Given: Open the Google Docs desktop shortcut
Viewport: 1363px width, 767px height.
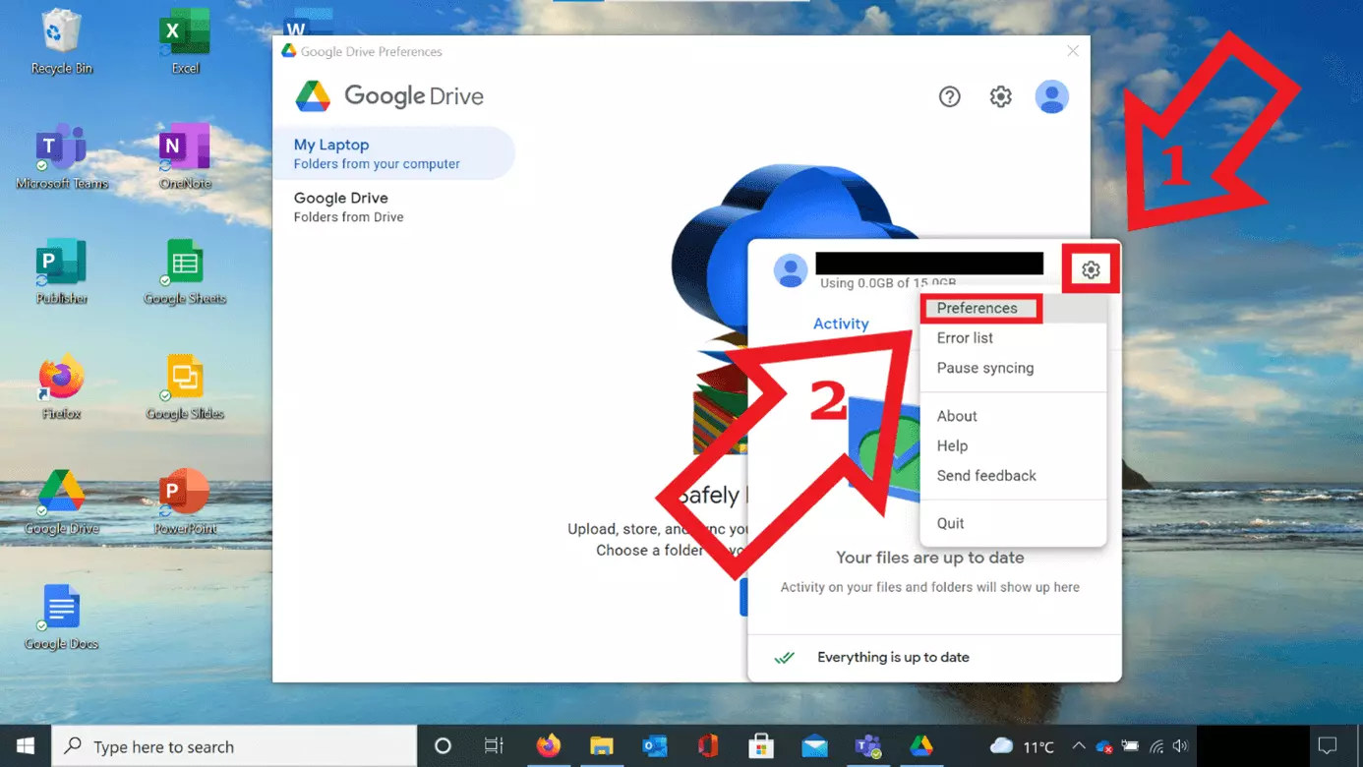Looking at the screenshot, I should pyautogui.click(x=61, y=618).
